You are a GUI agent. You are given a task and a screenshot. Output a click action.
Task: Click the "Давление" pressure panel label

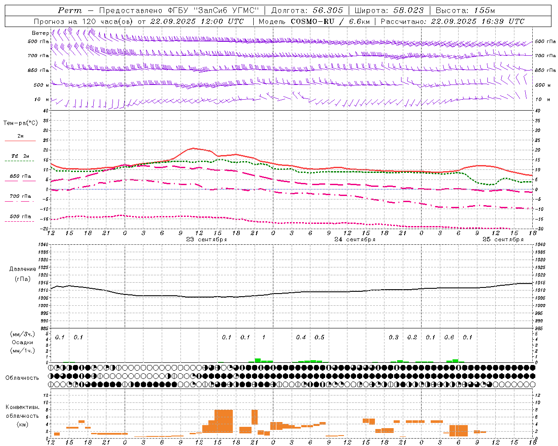(x=23, y=269)
